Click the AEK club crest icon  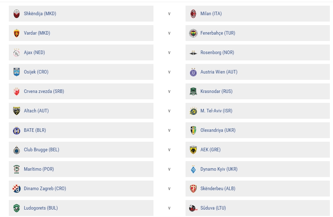click(193, 150)
